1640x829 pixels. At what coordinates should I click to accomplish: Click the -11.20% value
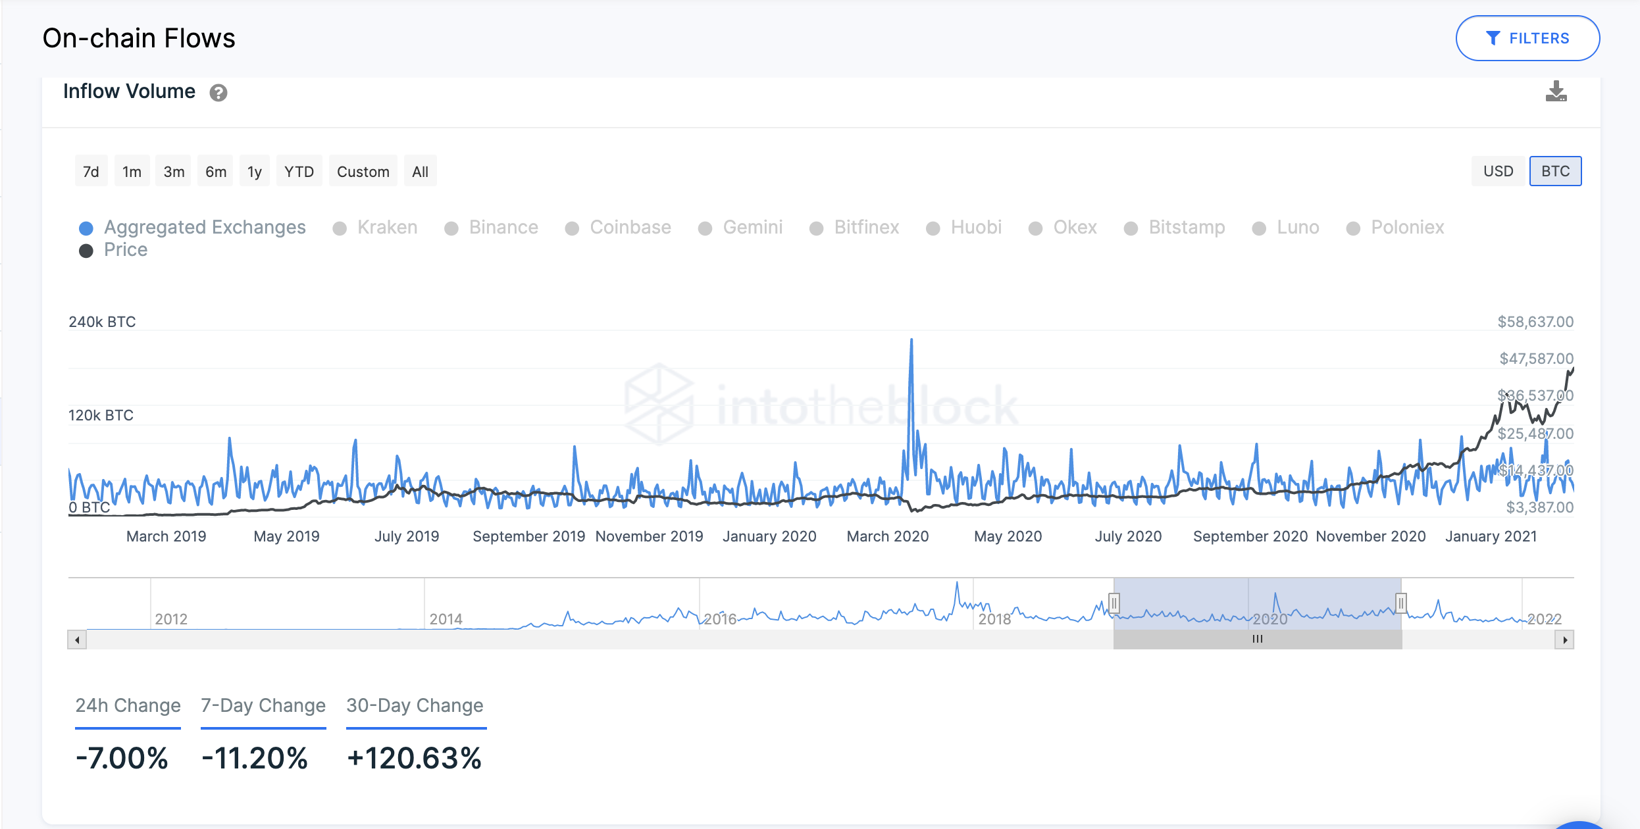254,758
